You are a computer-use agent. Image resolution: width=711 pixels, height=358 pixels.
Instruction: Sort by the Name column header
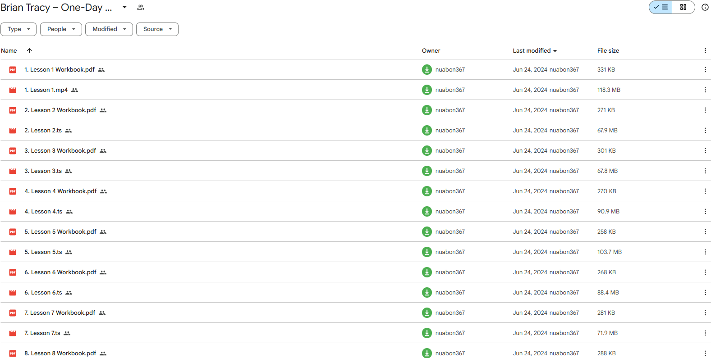tap(9, 51)
